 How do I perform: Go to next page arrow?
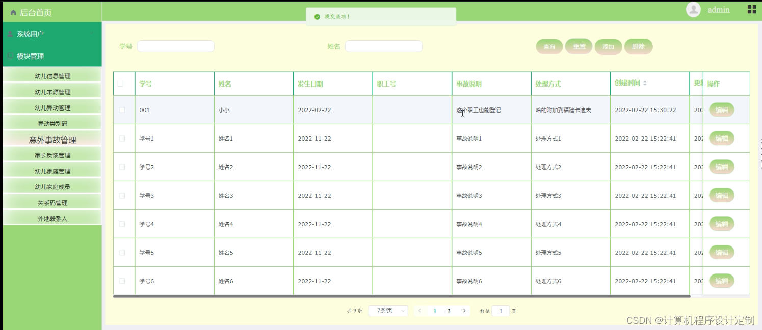coord(464,310)
